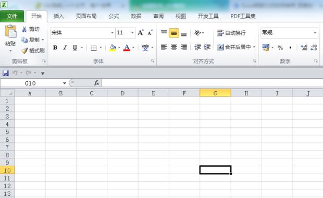Screen dimensions: 323x198
Task: Click the text orientation icon
Action: tap(197, 33)
